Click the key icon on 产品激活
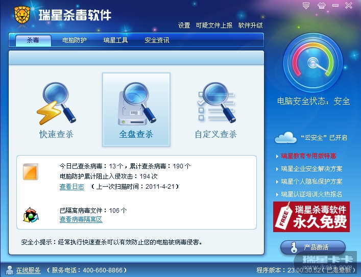The width and height of the screenshot is (361, 277). 294,247
